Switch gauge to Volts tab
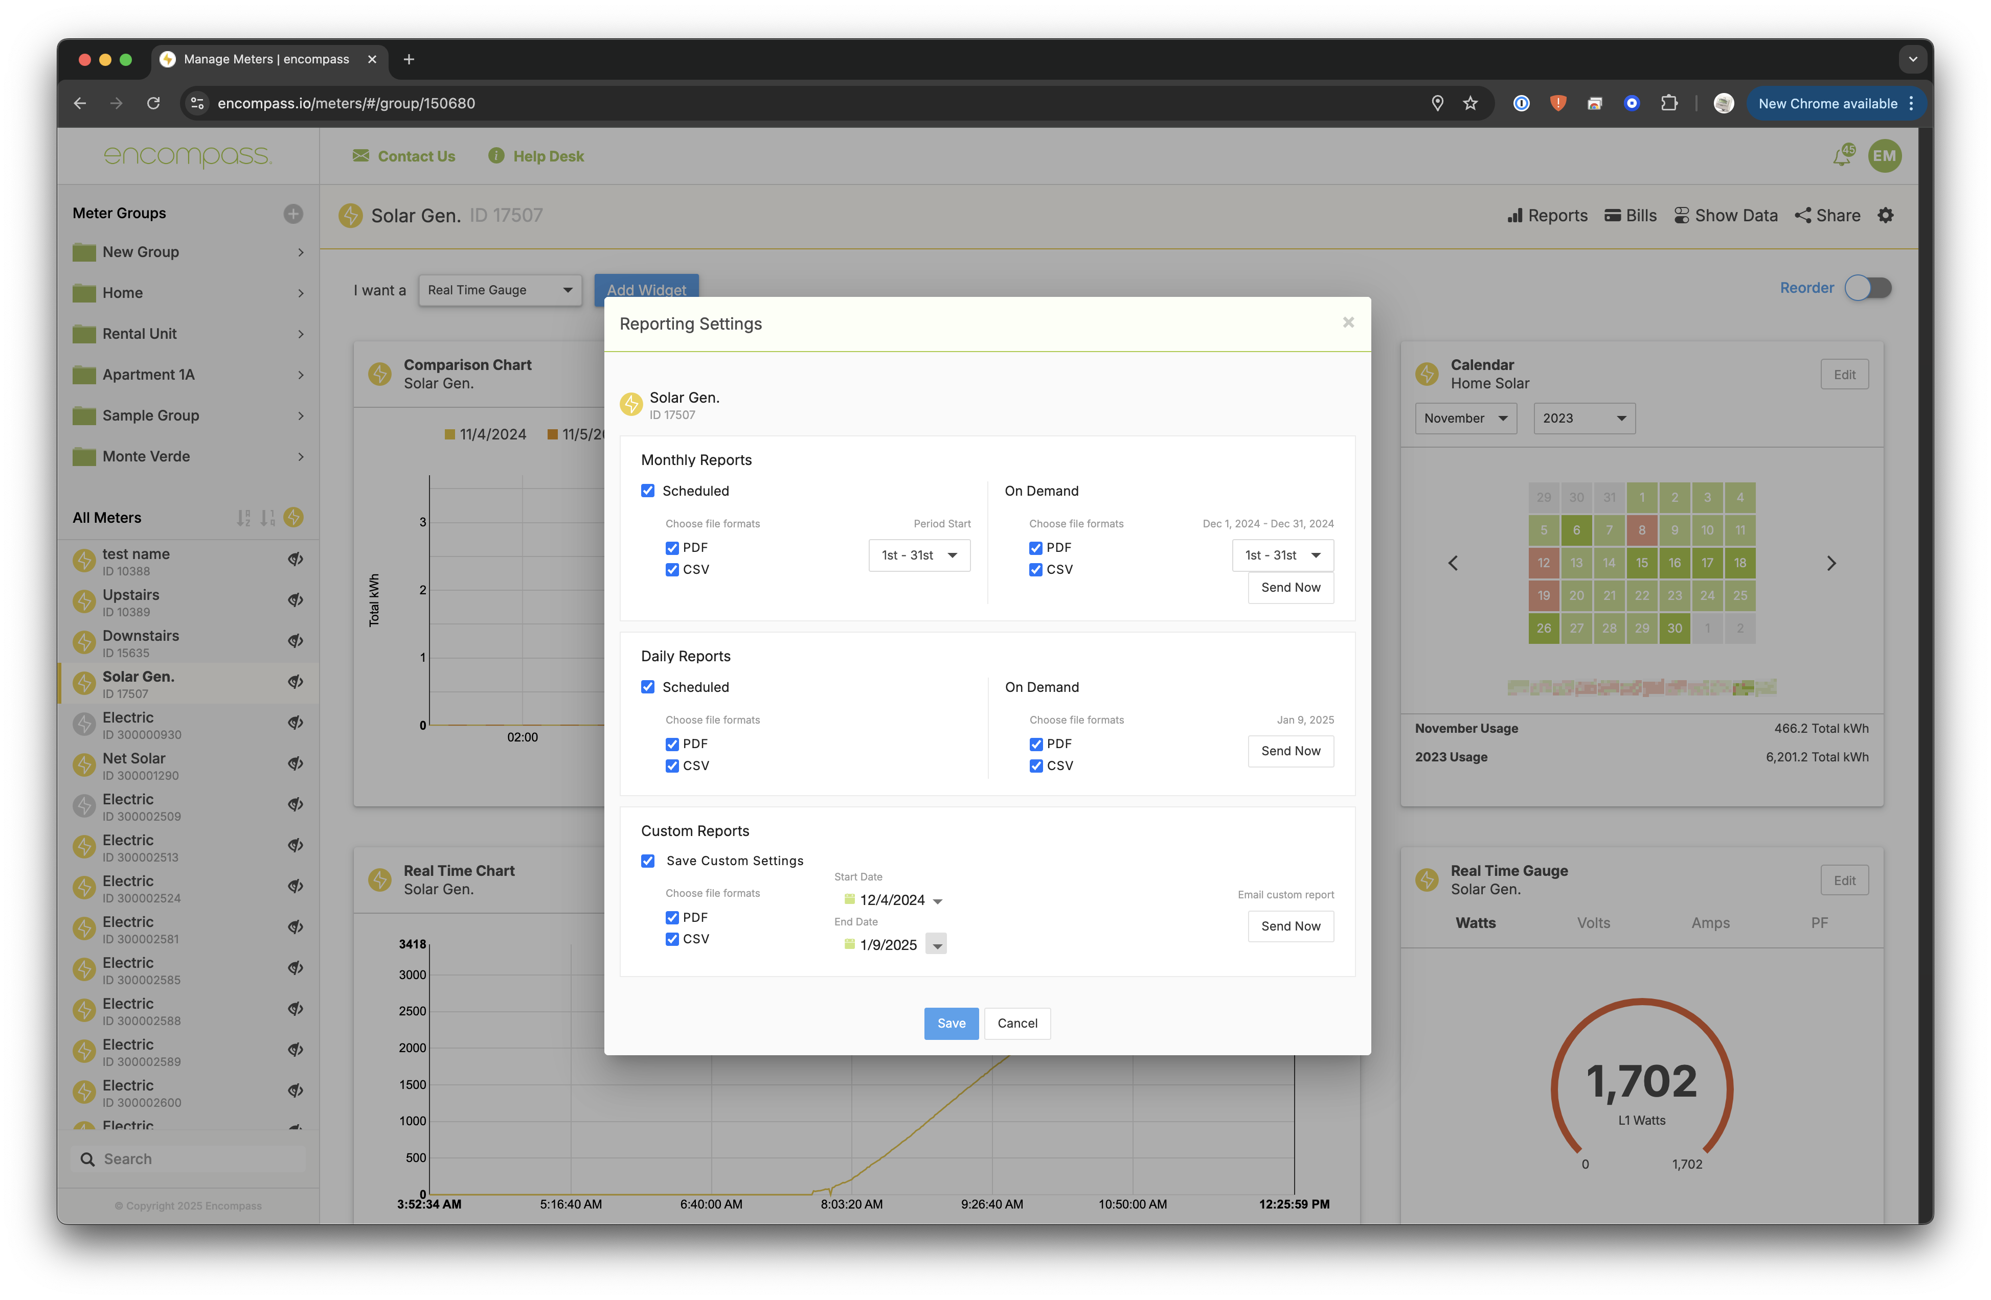 [1593, 923]
